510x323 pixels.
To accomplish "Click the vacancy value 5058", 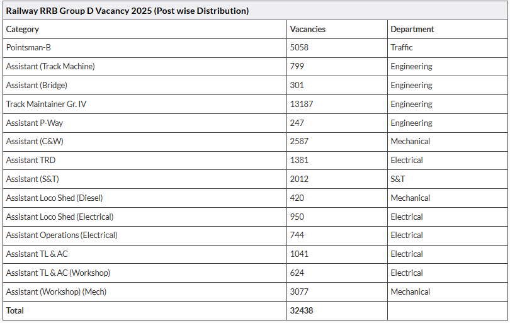I will [300, 47].
